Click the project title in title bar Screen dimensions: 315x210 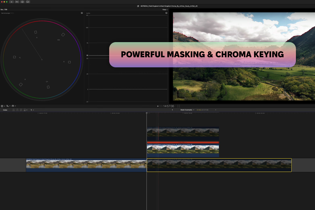click(169, 6)
